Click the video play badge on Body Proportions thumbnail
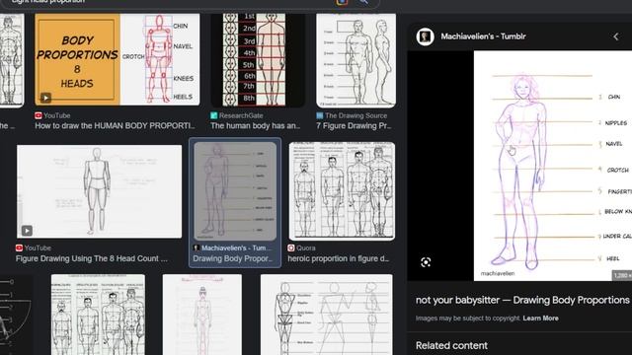632x355 pixels. click(x=45, y=98)
